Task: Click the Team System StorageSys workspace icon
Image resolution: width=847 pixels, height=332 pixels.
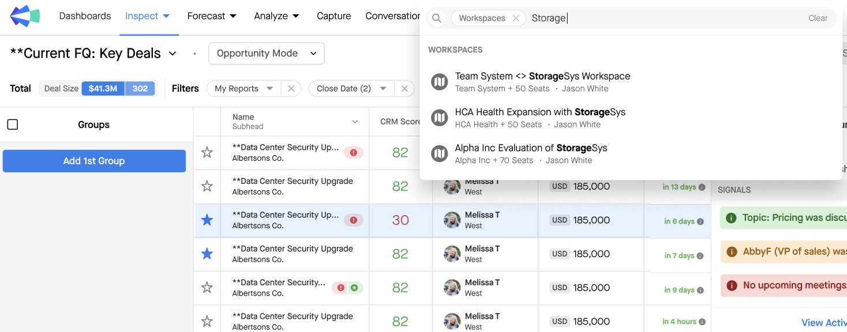Action: coord(440,82)
